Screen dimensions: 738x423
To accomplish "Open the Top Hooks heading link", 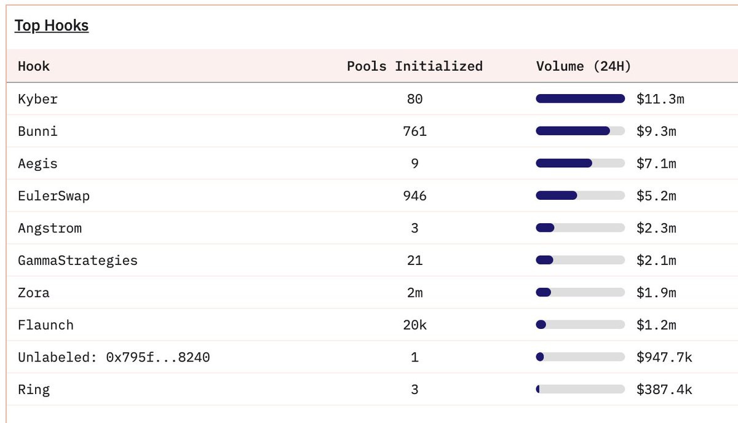I will point(52,26).
